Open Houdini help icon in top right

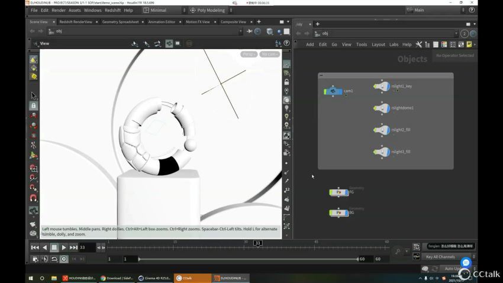coord(472,10)
